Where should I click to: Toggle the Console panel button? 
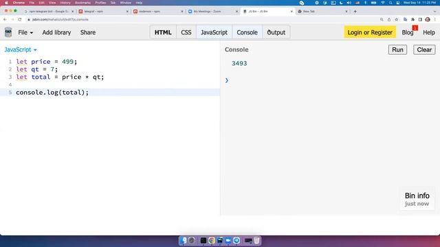point(247,32)
